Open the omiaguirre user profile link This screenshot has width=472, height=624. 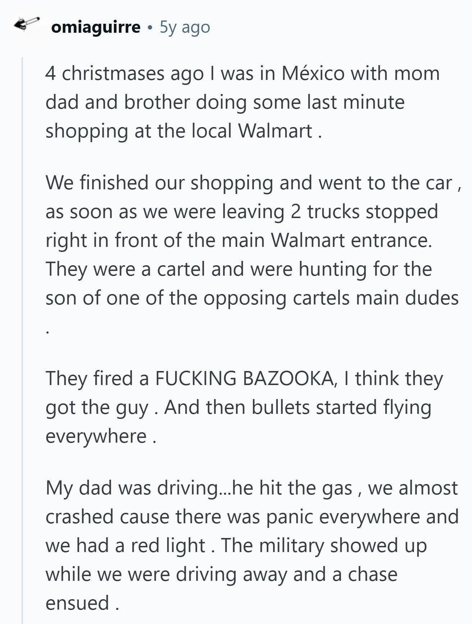click(96, 27)
